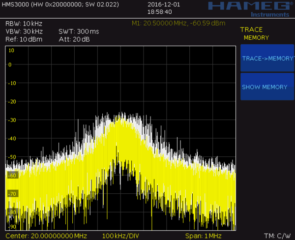Click the -10 axis label on graph
This screenshot has height=240, width=295.
pyautogui.click(x=12, y=83)
